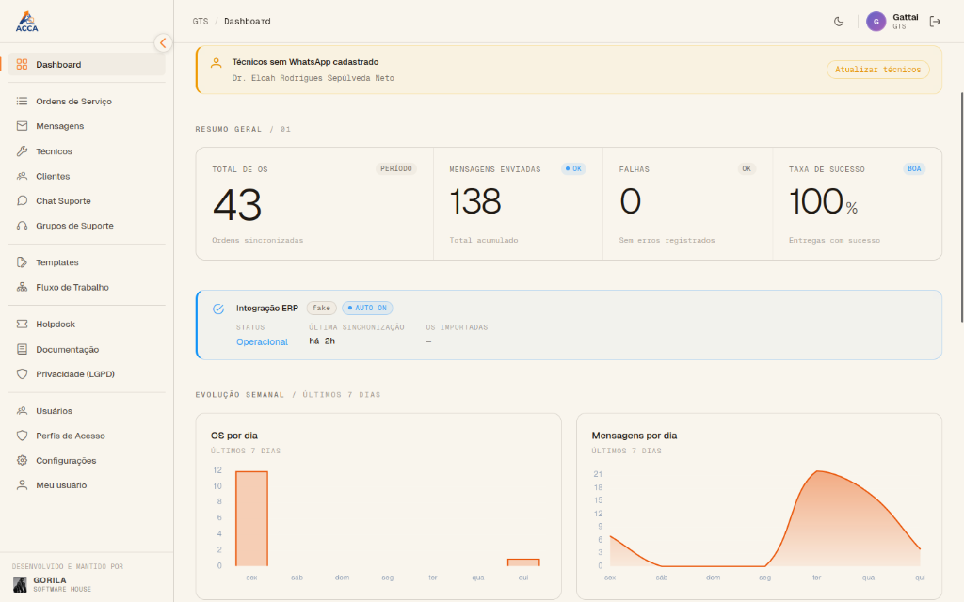Click GTS breadcrumb link

coord(201,21)
